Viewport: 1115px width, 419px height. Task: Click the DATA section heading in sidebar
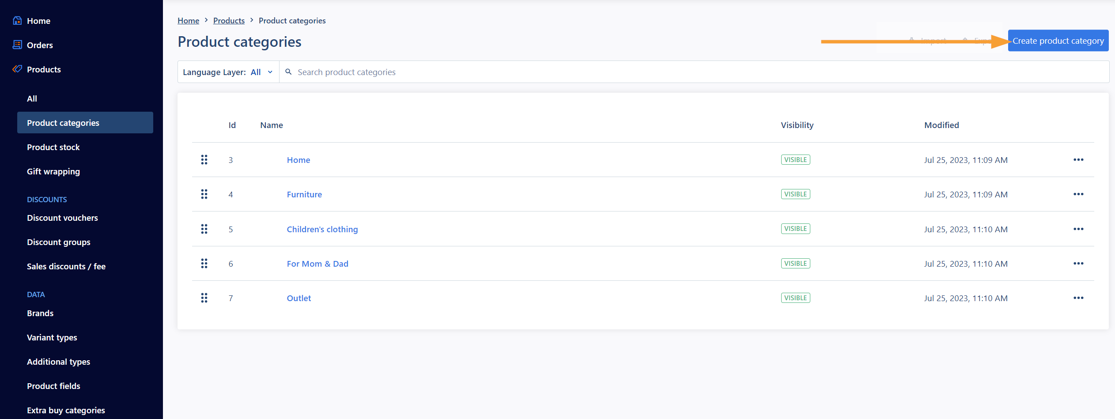36,294
